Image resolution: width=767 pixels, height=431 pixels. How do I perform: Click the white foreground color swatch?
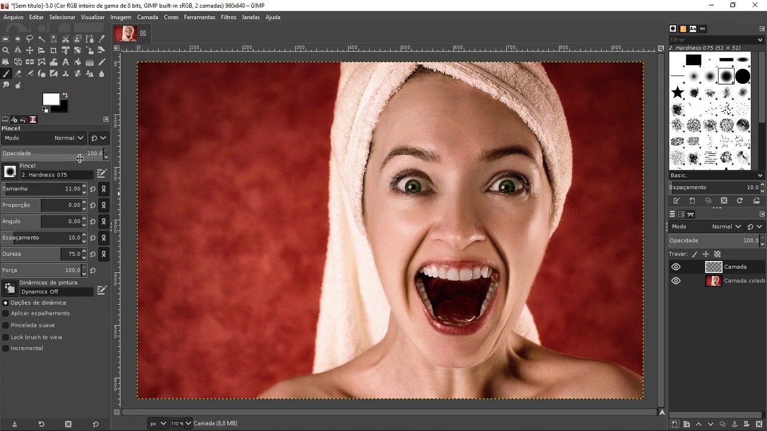coord(50,99)
